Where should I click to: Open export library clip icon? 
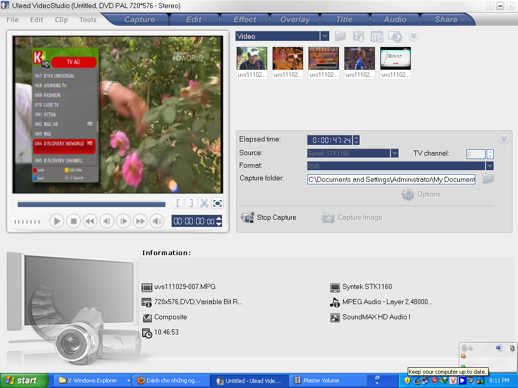(x=395, y=36)
